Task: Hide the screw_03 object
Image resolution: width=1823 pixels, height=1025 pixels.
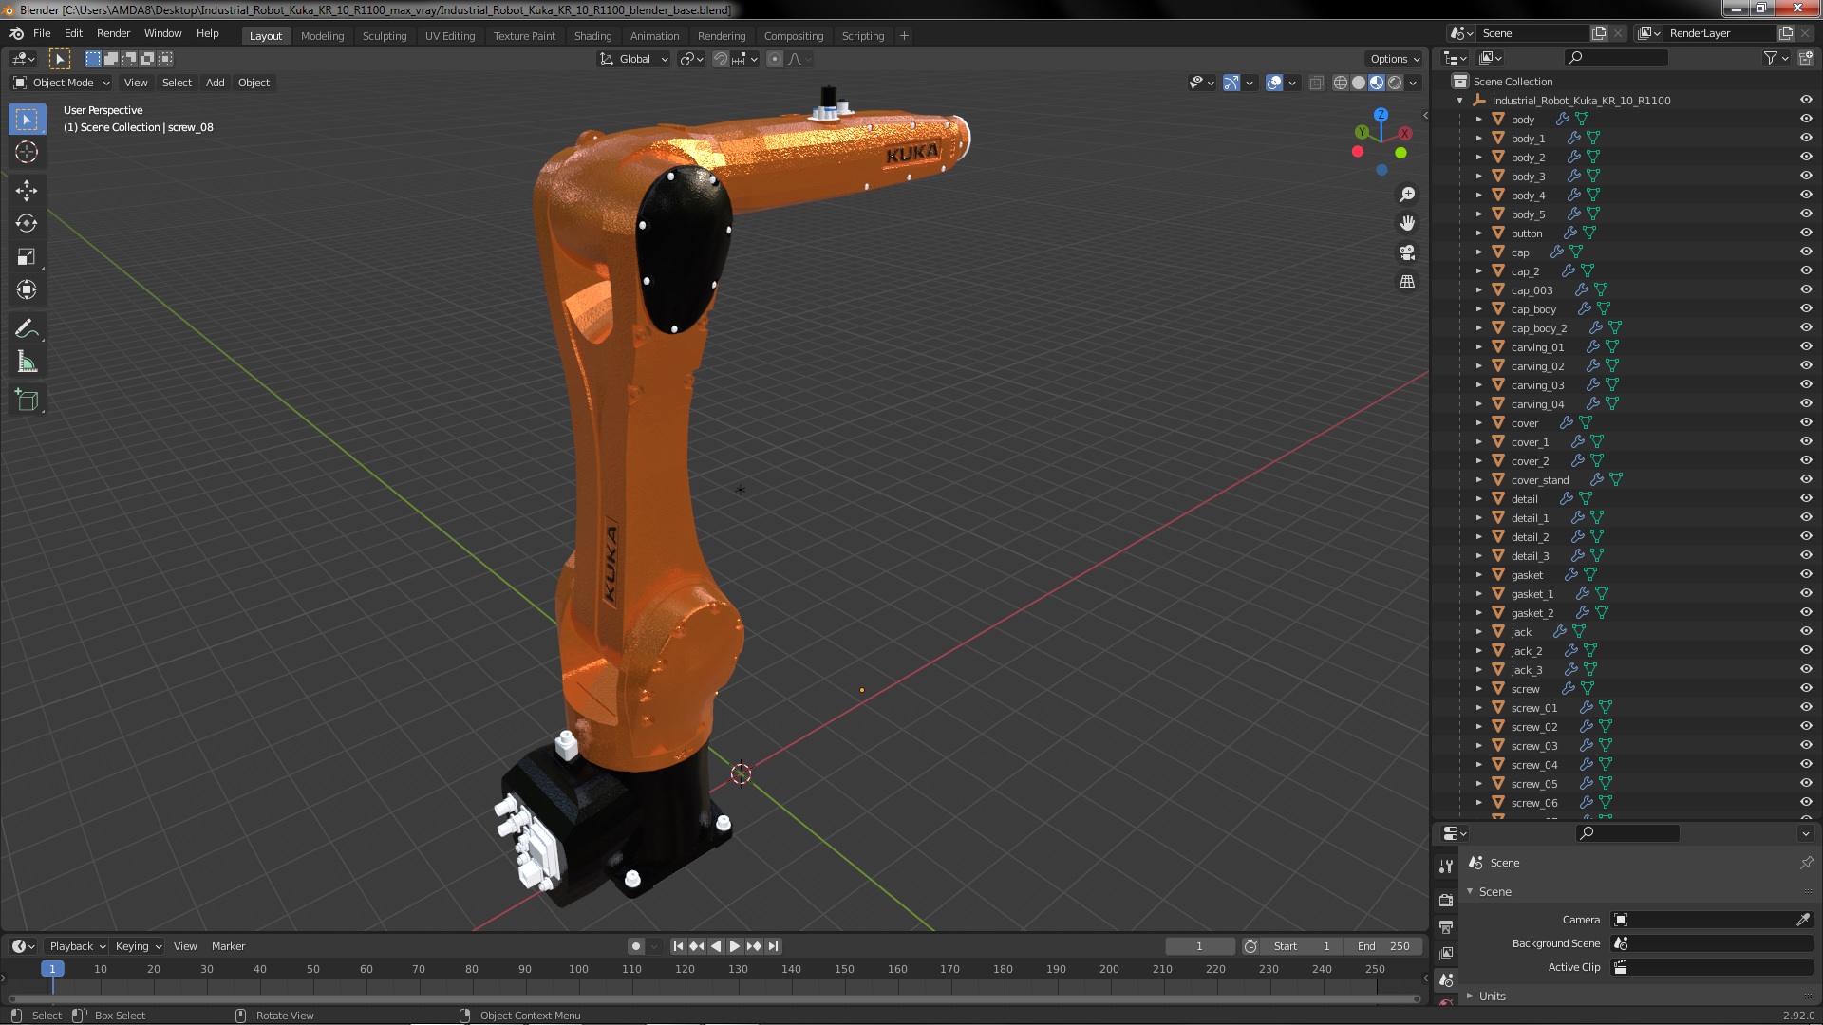Action: [x=1806, y=746]
